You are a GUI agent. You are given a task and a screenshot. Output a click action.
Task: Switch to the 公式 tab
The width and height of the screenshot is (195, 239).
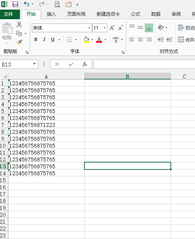pos(136,14)
